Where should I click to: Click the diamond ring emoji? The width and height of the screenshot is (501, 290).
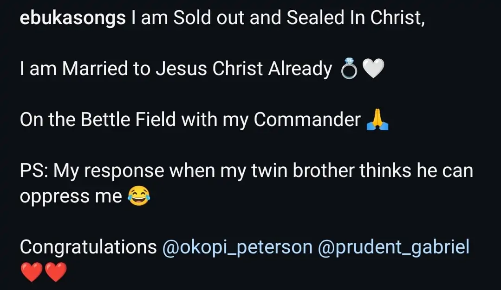pos(348,70)
